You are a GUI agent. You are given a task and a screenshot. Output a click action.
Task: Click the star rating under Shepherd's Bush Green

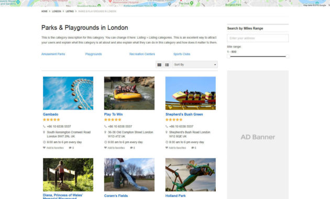coord(174,120)
